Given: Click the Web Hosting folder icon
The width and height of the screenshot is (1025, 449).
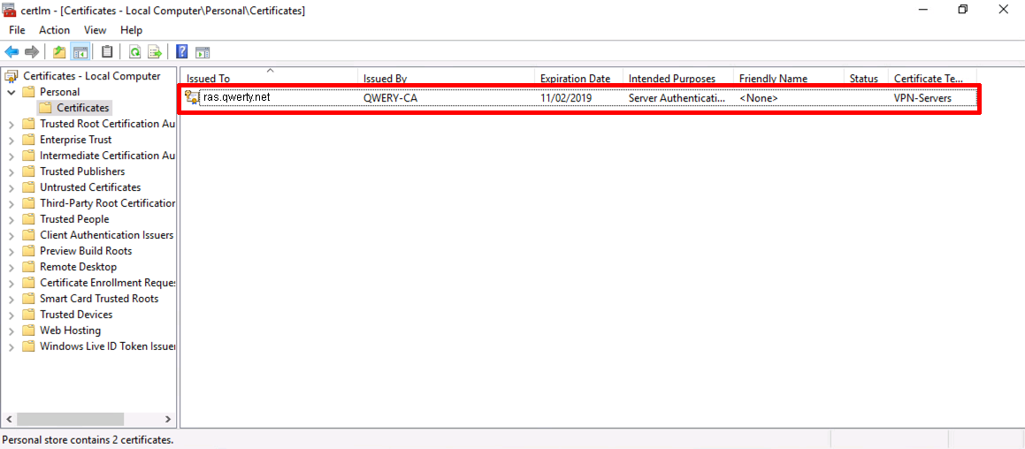Looking at the screenshot, I should pos(28,331).
